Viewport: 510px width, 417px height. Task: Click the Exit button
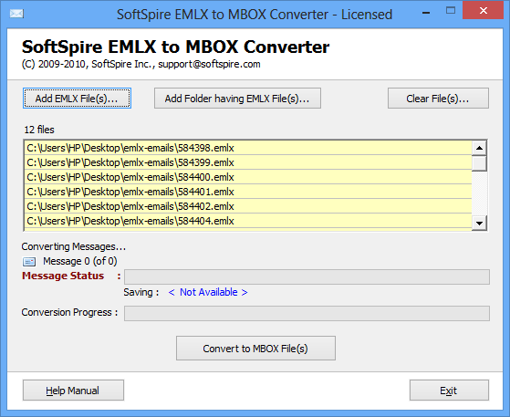tap(449, 391)
